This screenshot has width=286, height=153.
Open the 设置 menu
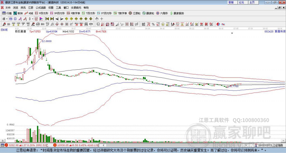point(51,7)
